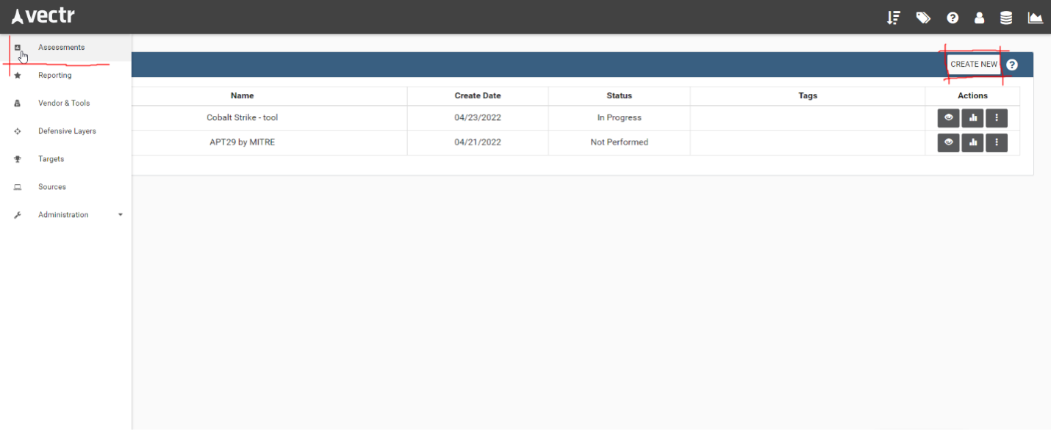View the APT29 by MITRE eye icon
Screen dimensions: 1051x432
948,142
